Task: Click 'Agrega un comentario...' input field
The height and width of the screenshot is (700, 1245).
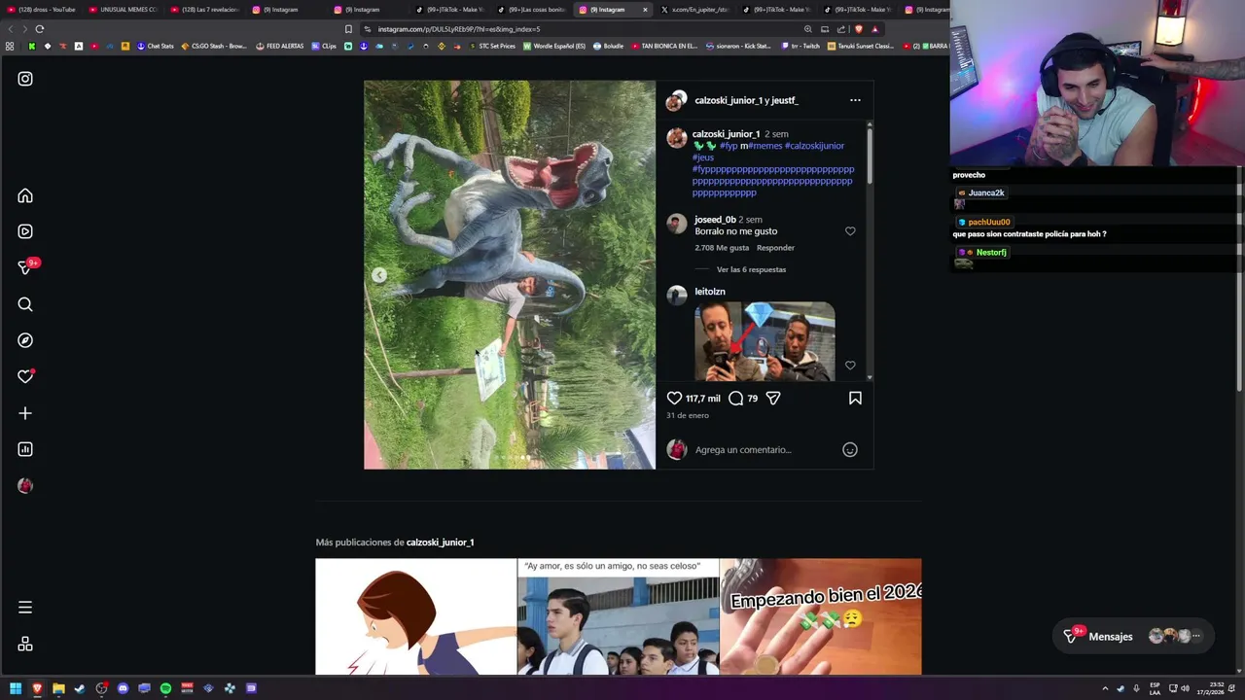Action: 743,449
